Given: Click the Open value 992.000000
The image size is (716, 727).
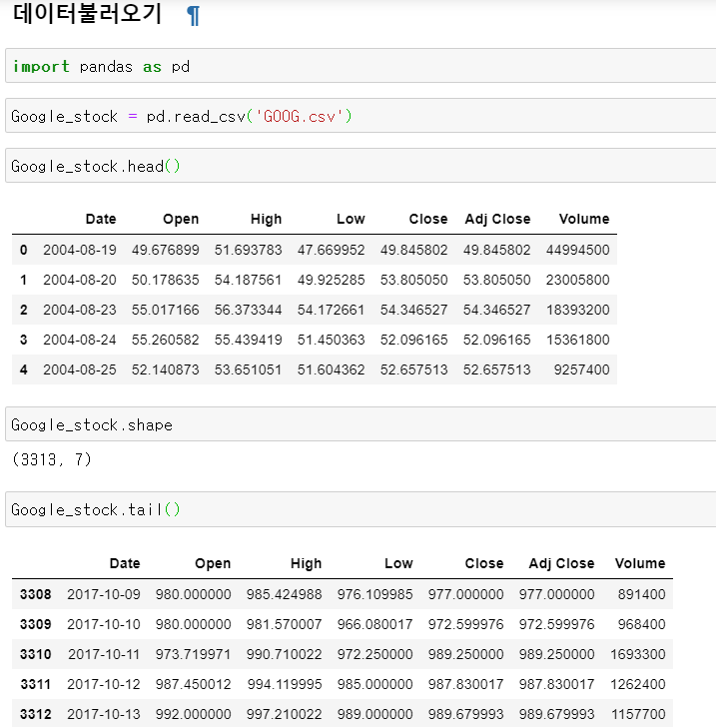Looking at the screenshot, I should 193,714.
